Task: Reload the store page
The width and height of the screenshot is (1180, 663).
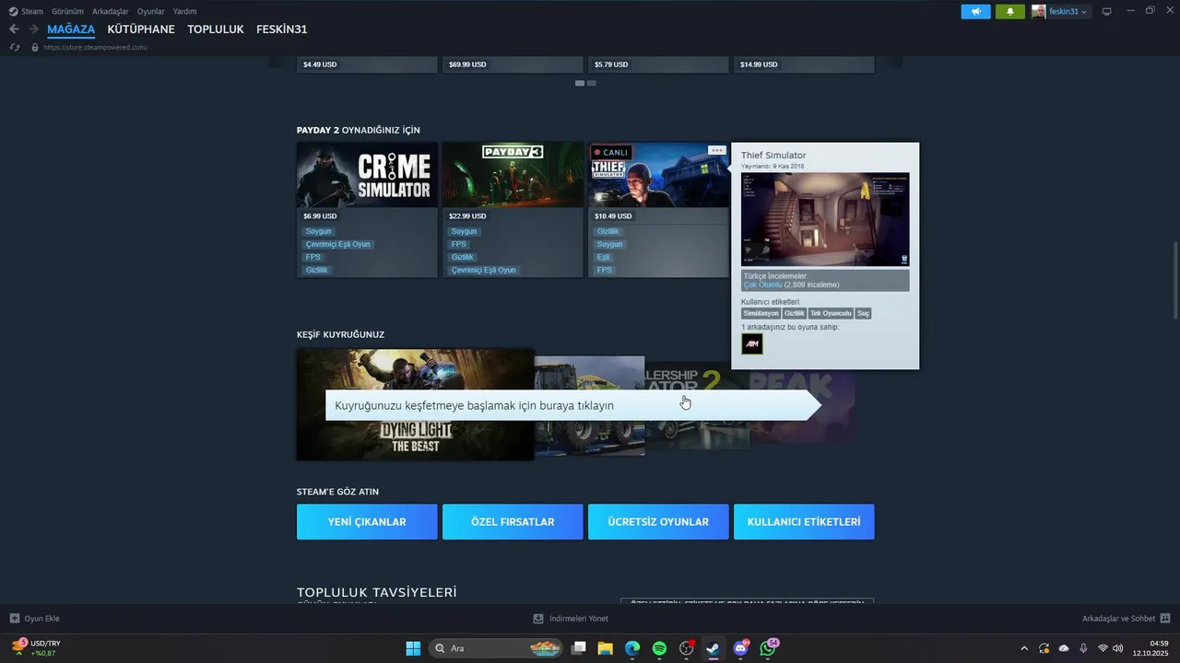Action: 15,47
